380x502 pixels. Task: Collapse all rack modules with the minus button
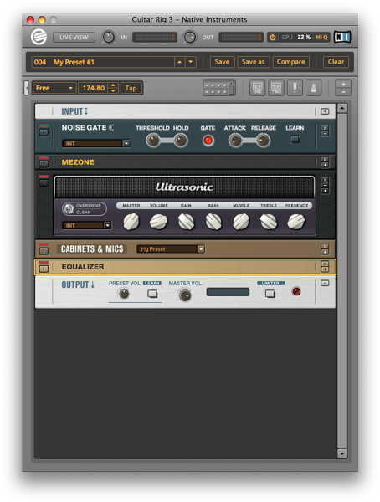point(343,92)
